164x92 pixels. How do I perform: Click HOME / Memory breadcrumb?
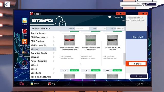41,28
